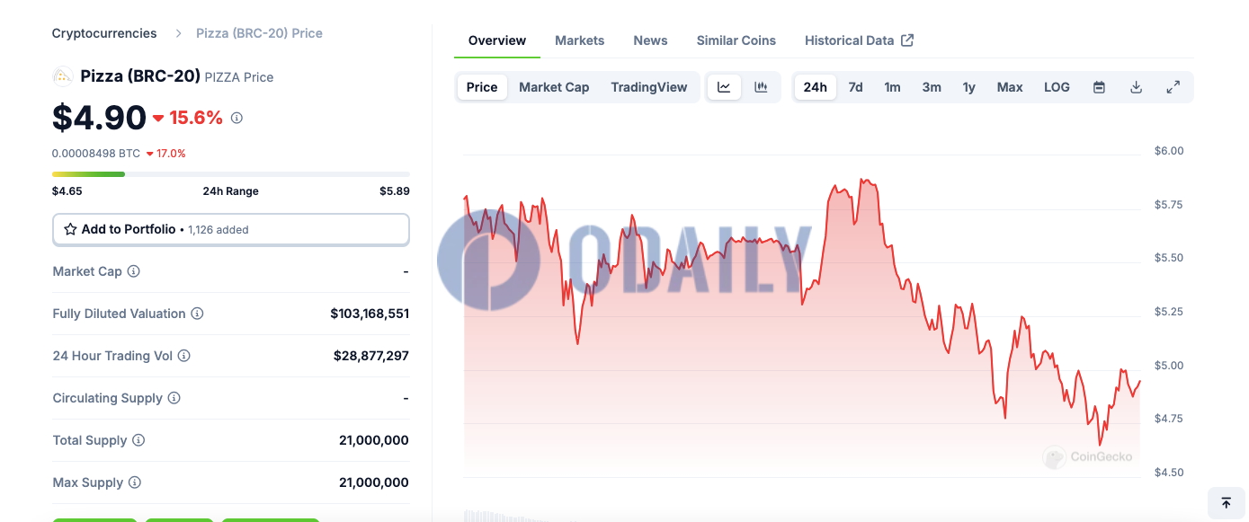The width and height of the screenshot is (1249, 522).
Task: Set chart range to Max
Action: (1010, 87)
